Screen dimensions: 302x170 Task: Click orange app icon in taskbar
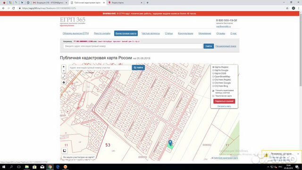point(65,167)
